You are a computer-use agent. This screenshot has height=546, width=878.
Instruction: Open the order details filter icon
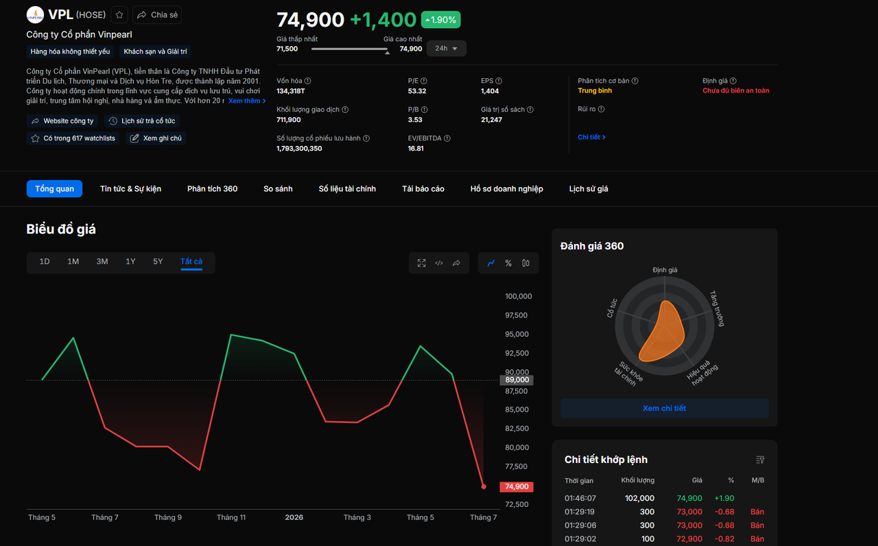(x=760, y=460)
